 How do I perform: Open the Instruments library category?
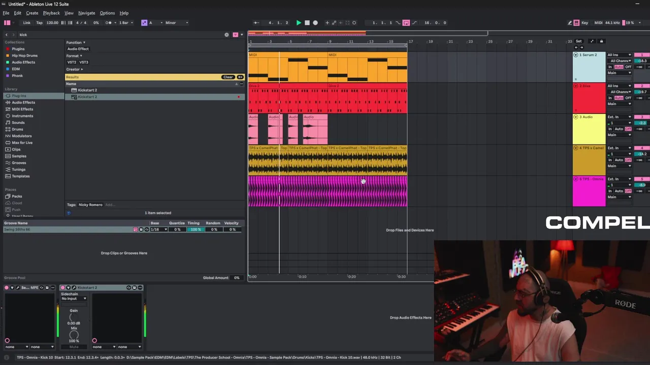point(22,116)
